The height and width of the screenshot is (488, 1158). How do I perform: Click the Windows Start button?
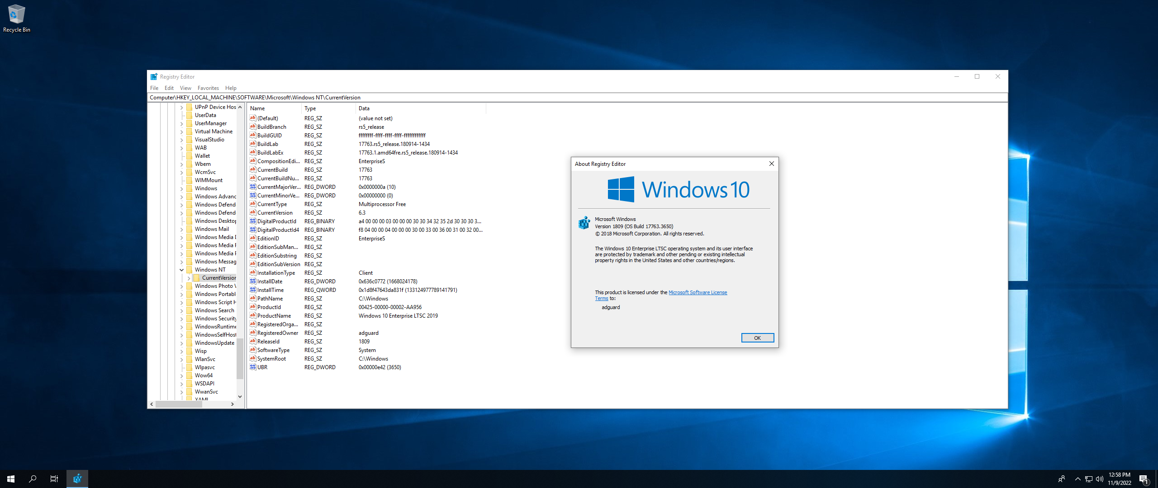tap(11, 479)
